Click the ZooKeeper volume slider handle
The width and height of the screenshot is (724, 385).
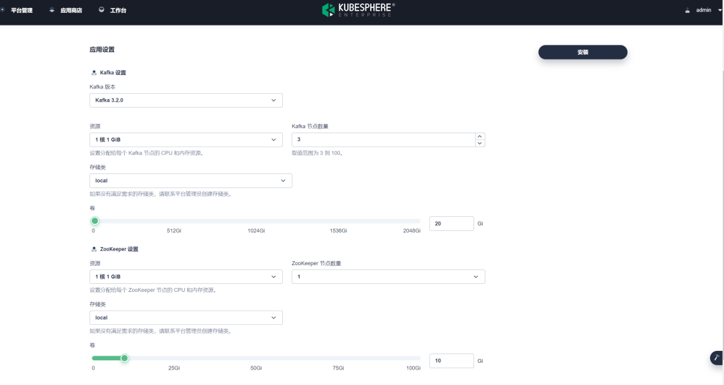[x=124, y=358]
